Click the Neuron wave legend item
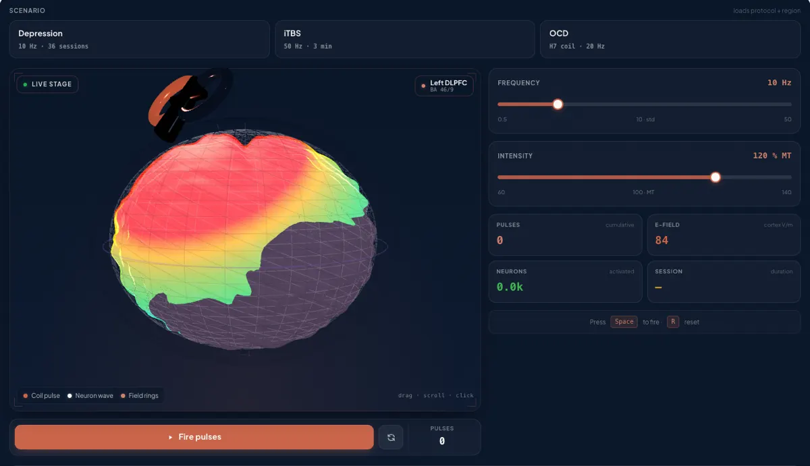Screen dimensions: 810x466 [90, 396]
